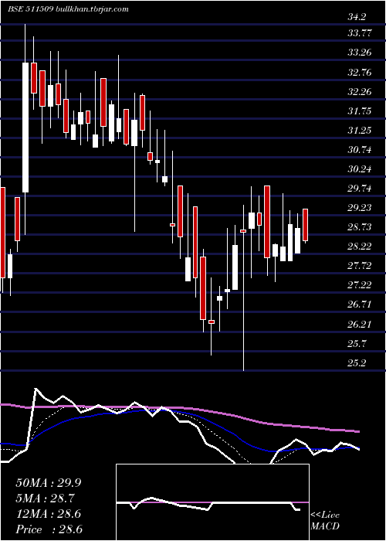Image resolution: width=386 pixels, height=541 pixels.
Task: Click the 33.77 price axis label
Action: click(x=360, y=33)
